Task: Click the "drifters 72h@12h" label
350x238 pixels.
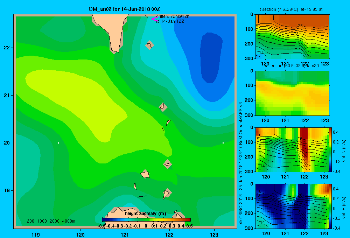Action: click(173, 16)
